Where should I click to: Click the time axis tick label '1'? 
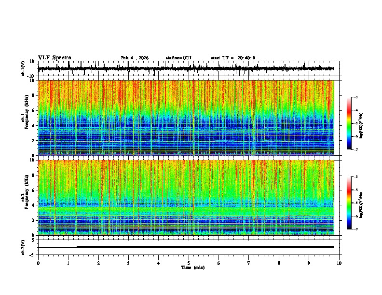(x=68, y=263)
